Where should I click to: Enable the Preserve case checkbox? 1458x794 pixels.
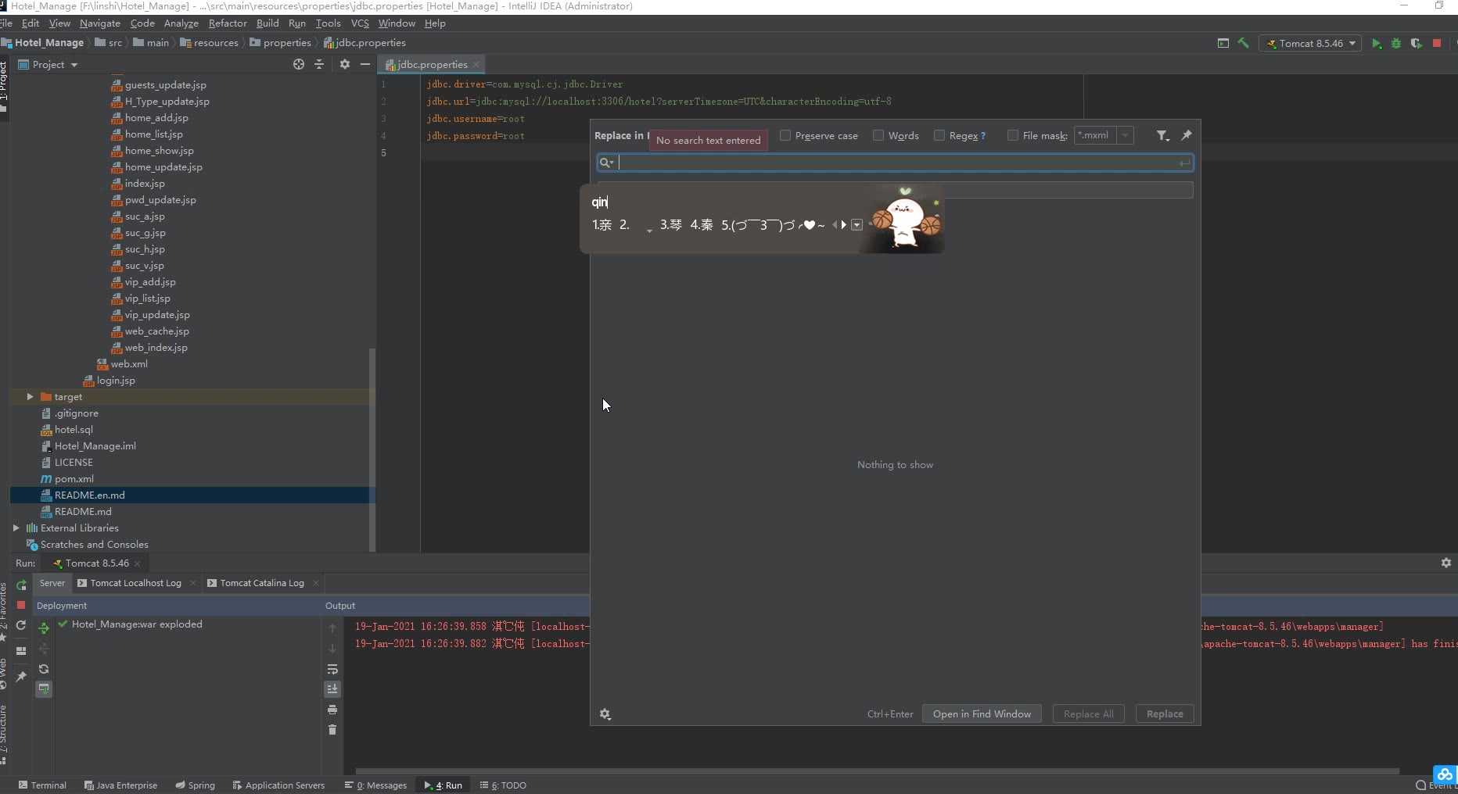[785, 136]
